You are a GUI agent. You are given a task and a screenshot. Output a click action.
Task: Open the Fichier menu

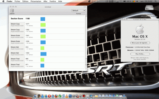(17, 1)
